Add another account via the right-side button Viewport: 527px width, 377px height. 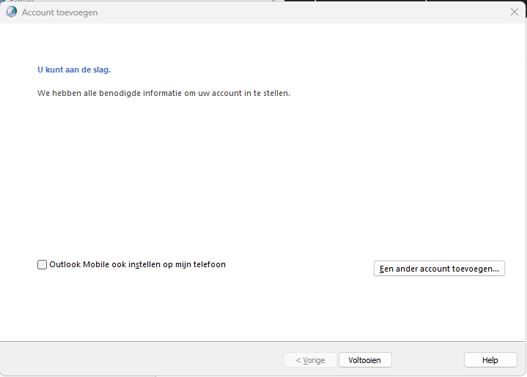439,269
